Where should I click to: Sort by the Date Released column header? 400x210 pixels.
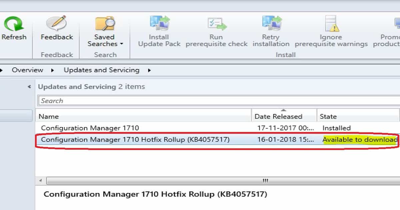tap(284, 116)
